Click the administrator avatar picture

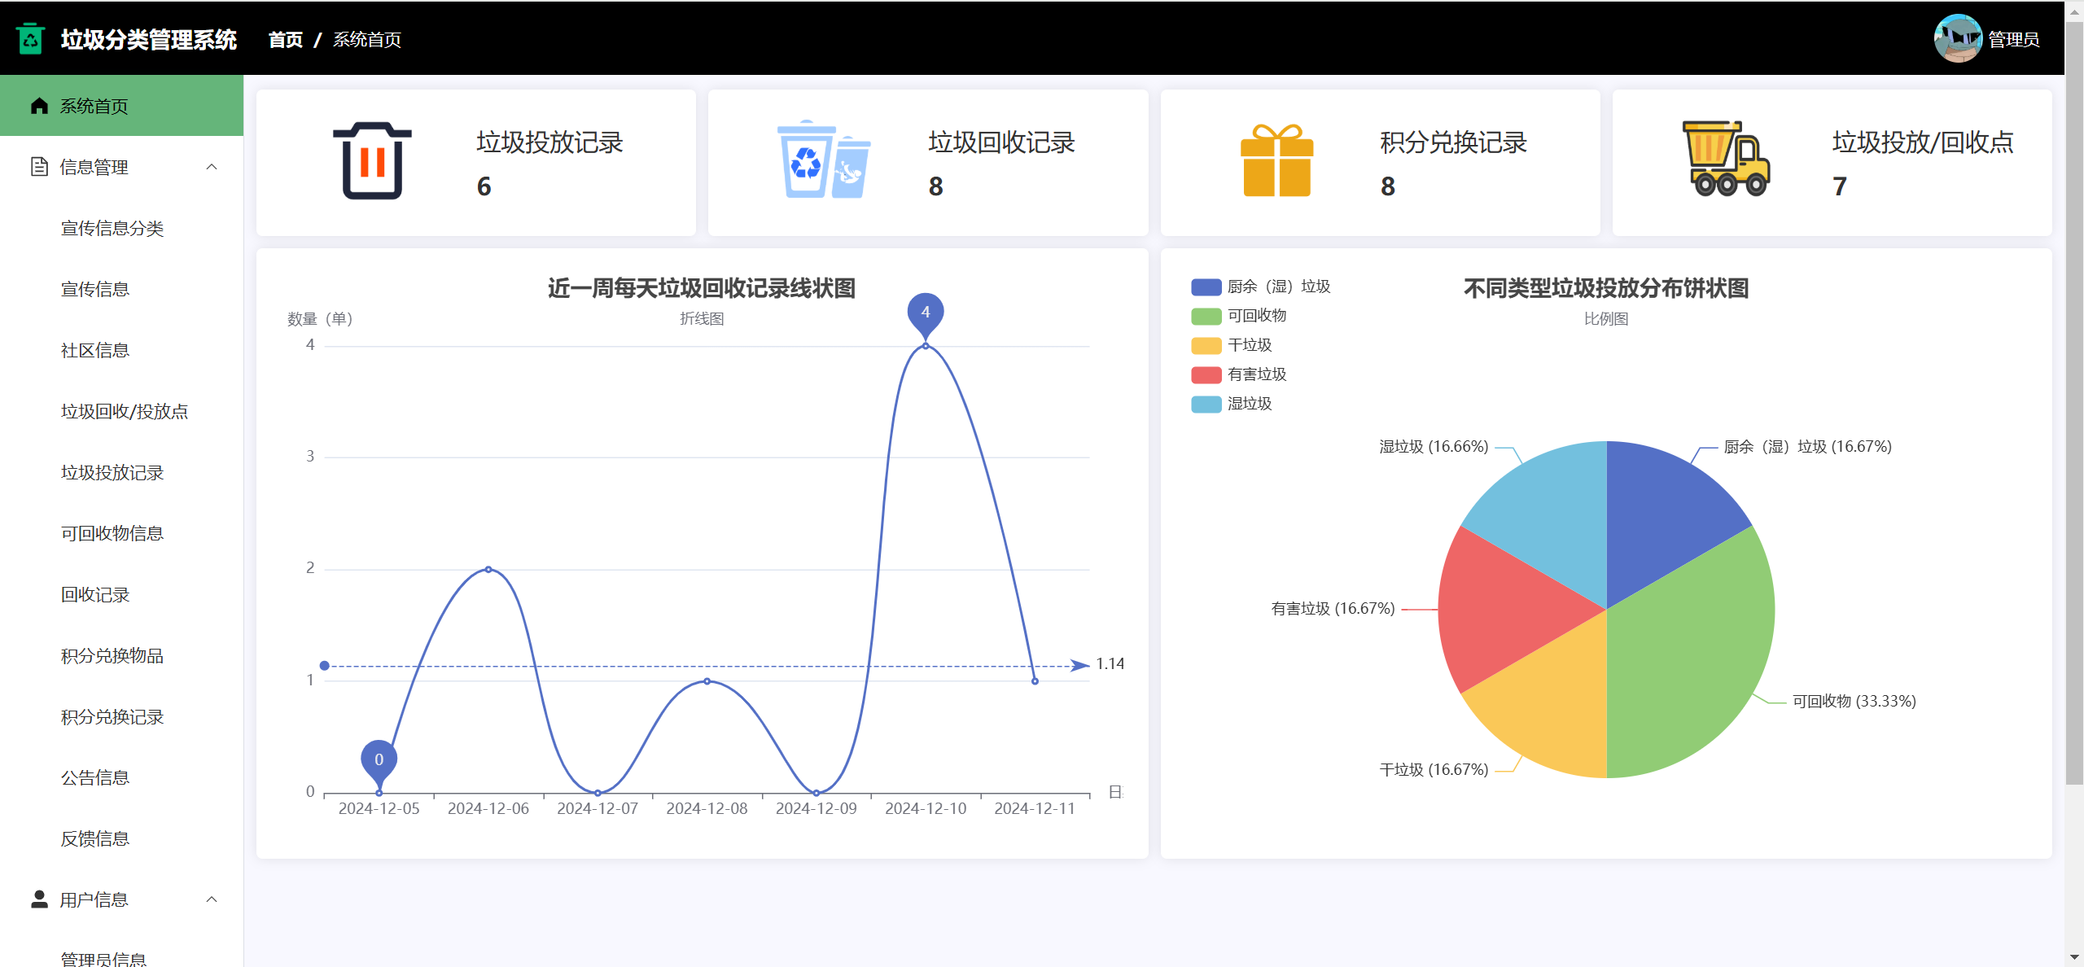click(1957, 38)
